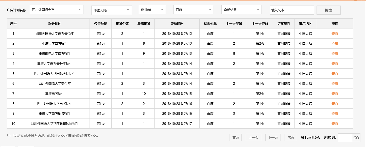Expand the 全部结果 results filter dropdown
366x147 pixels.
pos(241,9)
